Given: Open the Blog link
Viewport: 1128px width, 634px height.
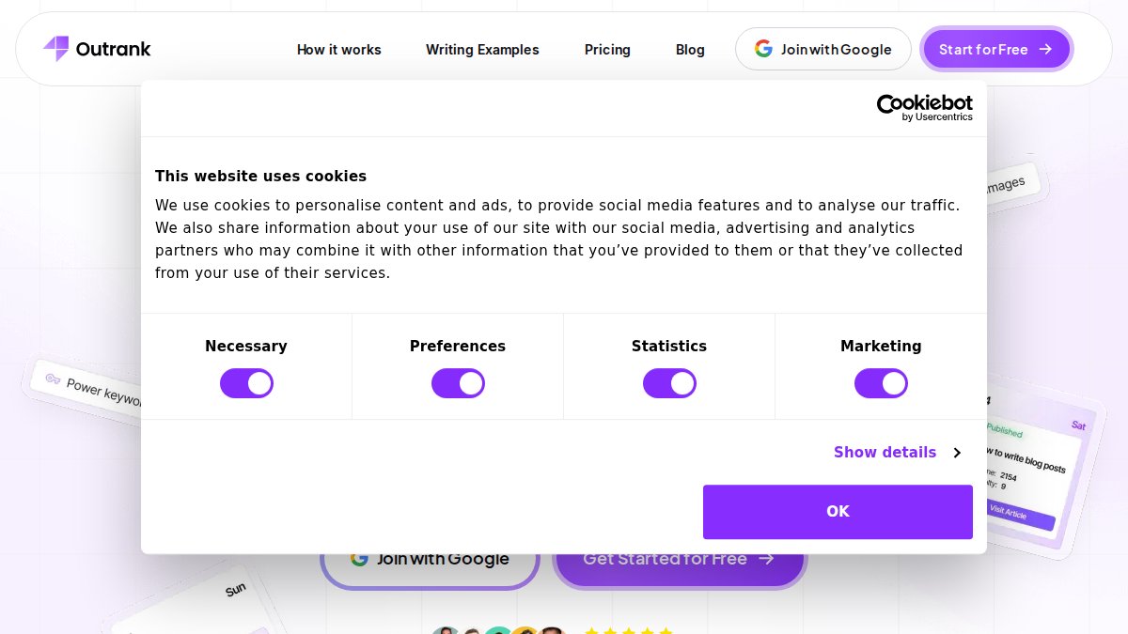Looking at the screenshot, I should [x=690, y=50].
